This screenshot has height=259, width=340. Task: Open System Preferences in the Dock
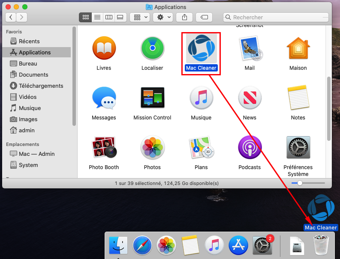[262, 245]
